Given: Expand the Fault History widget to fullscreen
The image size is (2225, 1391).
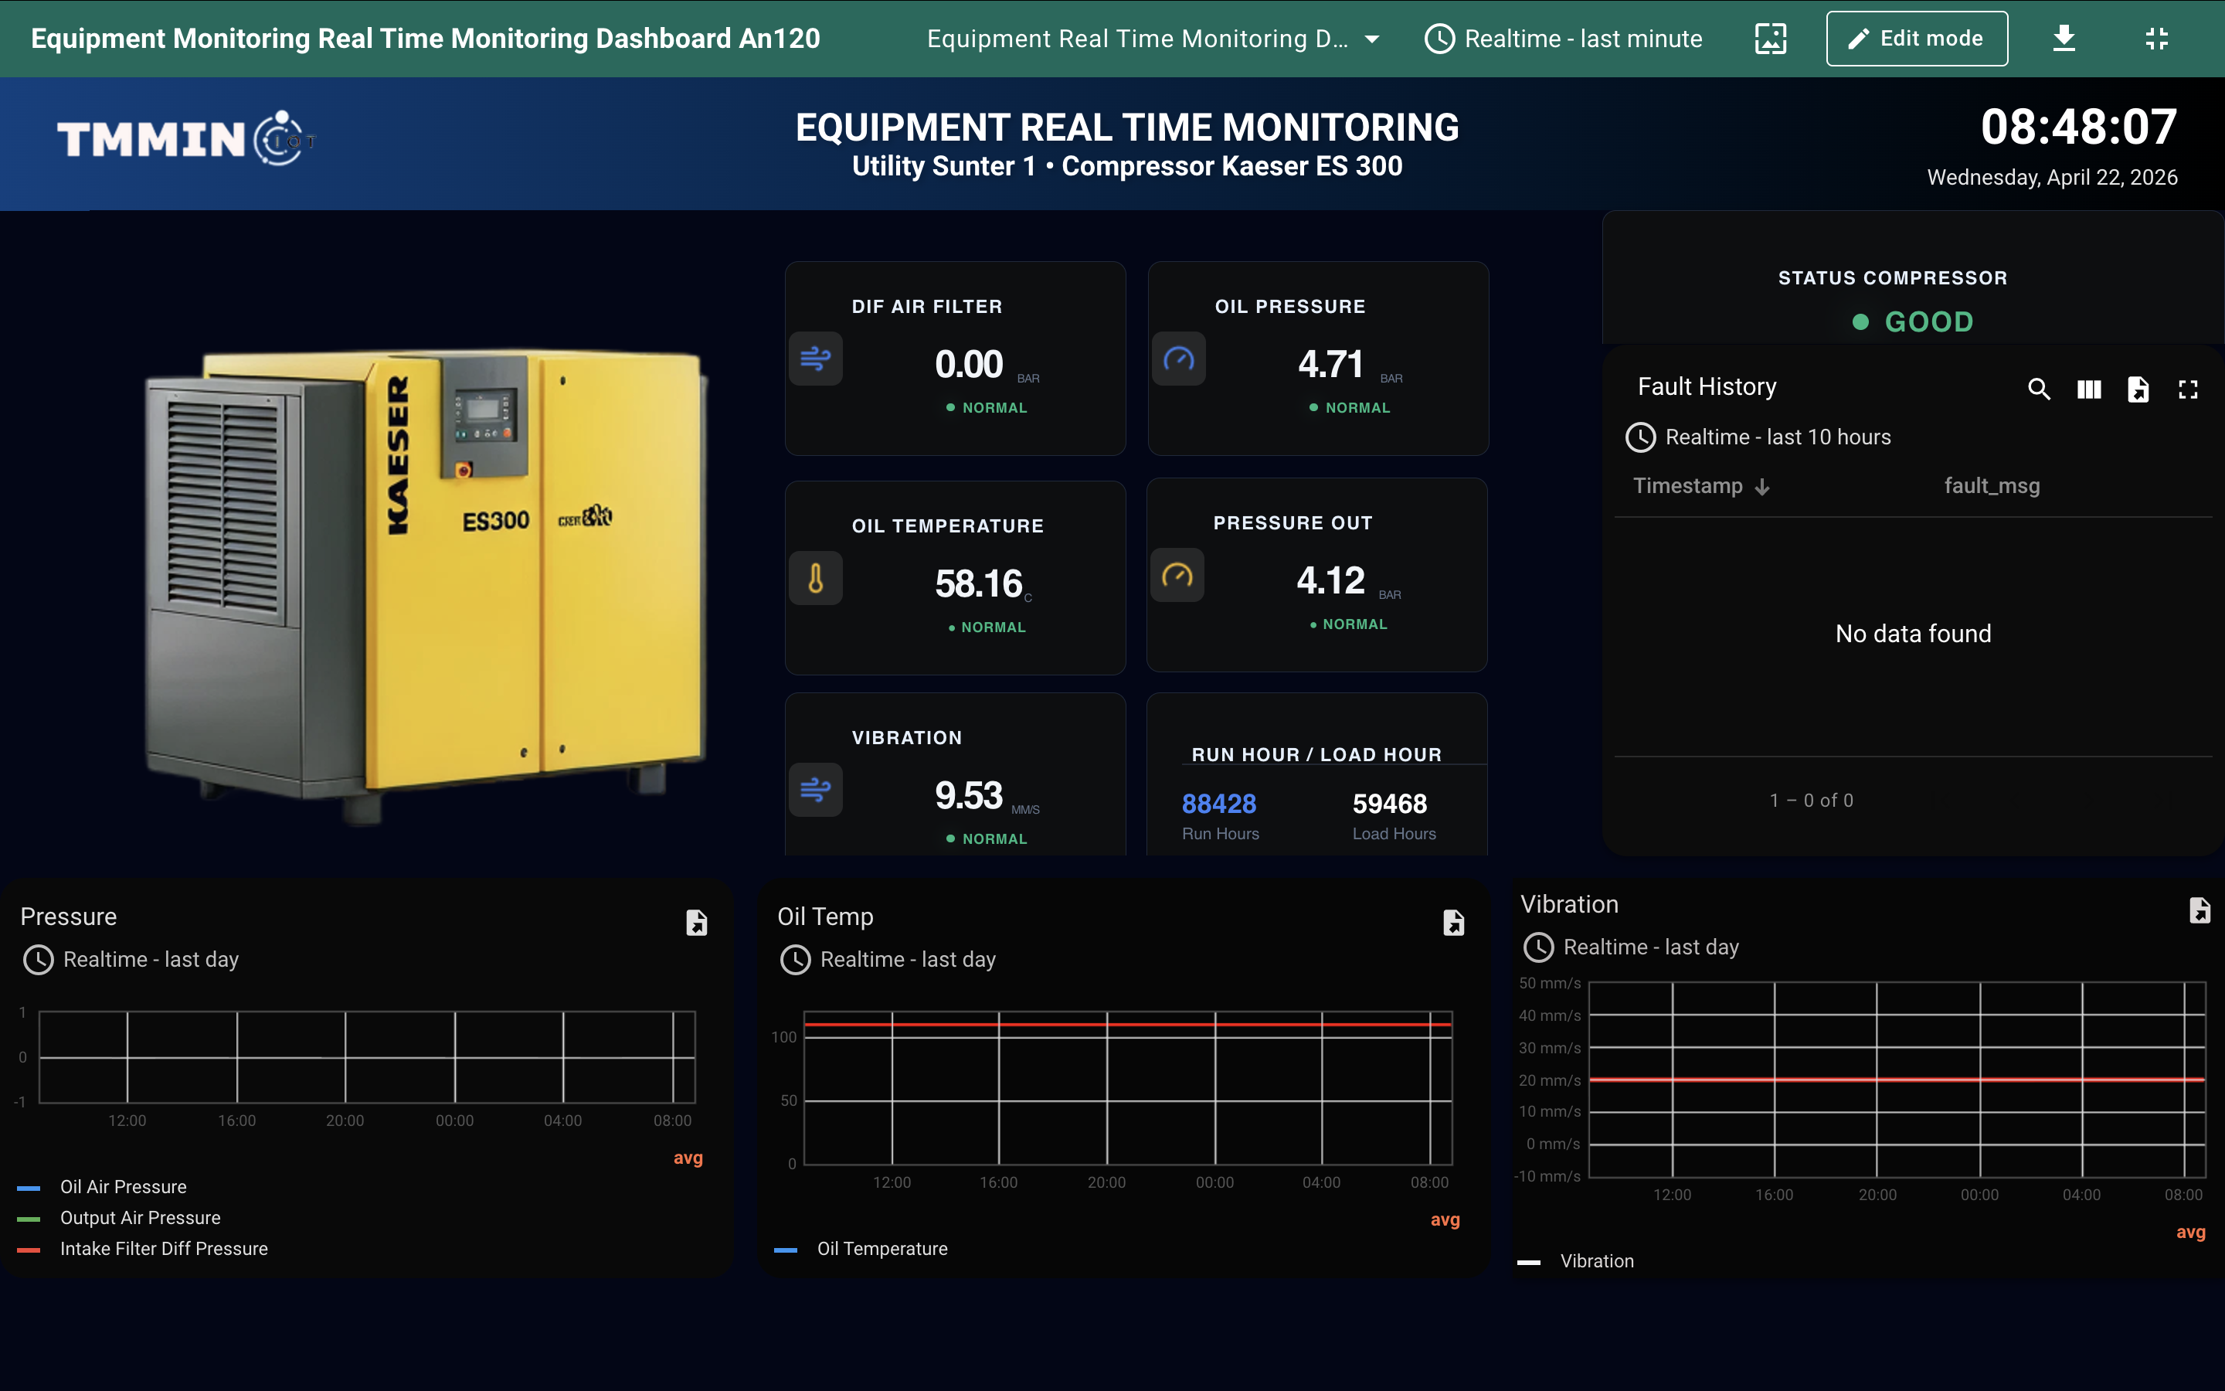Looking at the screenshot, I should [2187, 389].
